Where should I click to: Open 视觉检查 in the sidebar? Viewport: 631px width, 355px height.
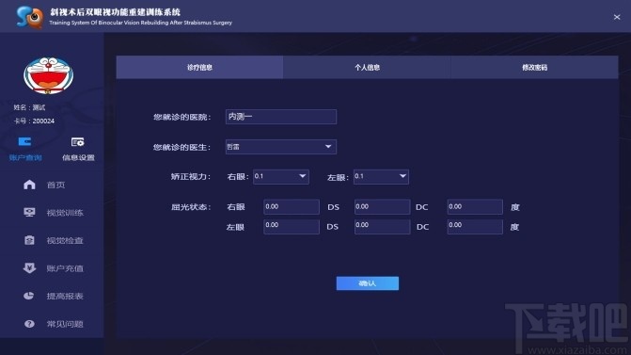65,240
